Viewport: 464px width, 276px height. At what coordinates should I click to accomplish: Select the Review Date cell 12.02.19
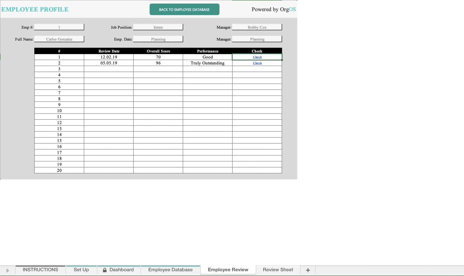pyautogui.click(x=109, y=57)
